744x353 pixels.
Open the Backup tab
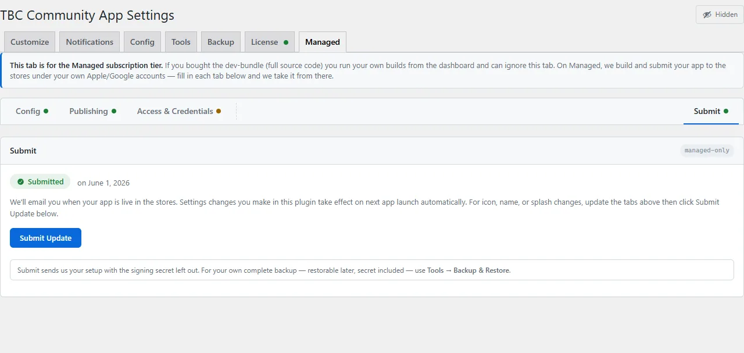point(221,42)
